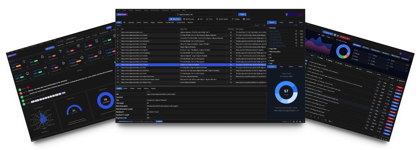Click the Completed status badge
419x150 pixels.
click(159, 121)
